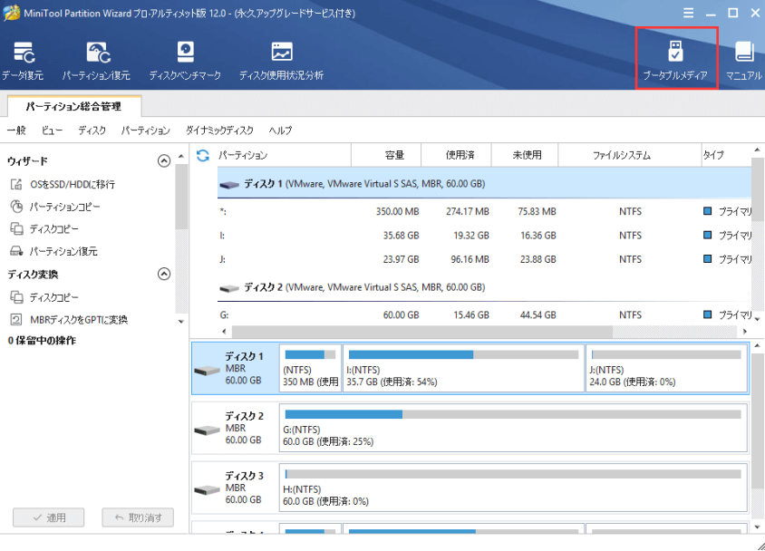
Task: Start ディスクコピー under ウィザード
Action: pos(44,228)
